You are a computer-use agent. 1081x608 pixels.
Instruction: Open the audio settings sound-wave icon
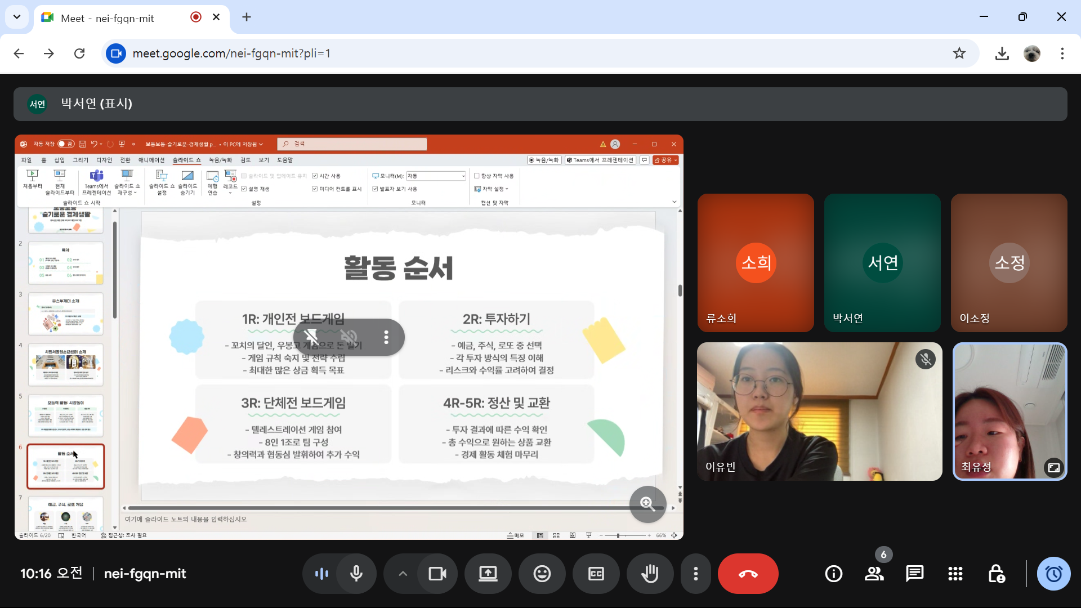(321, 574)
